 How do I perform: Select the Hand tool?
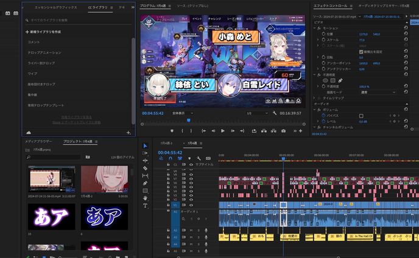click(x=145, y=198)
